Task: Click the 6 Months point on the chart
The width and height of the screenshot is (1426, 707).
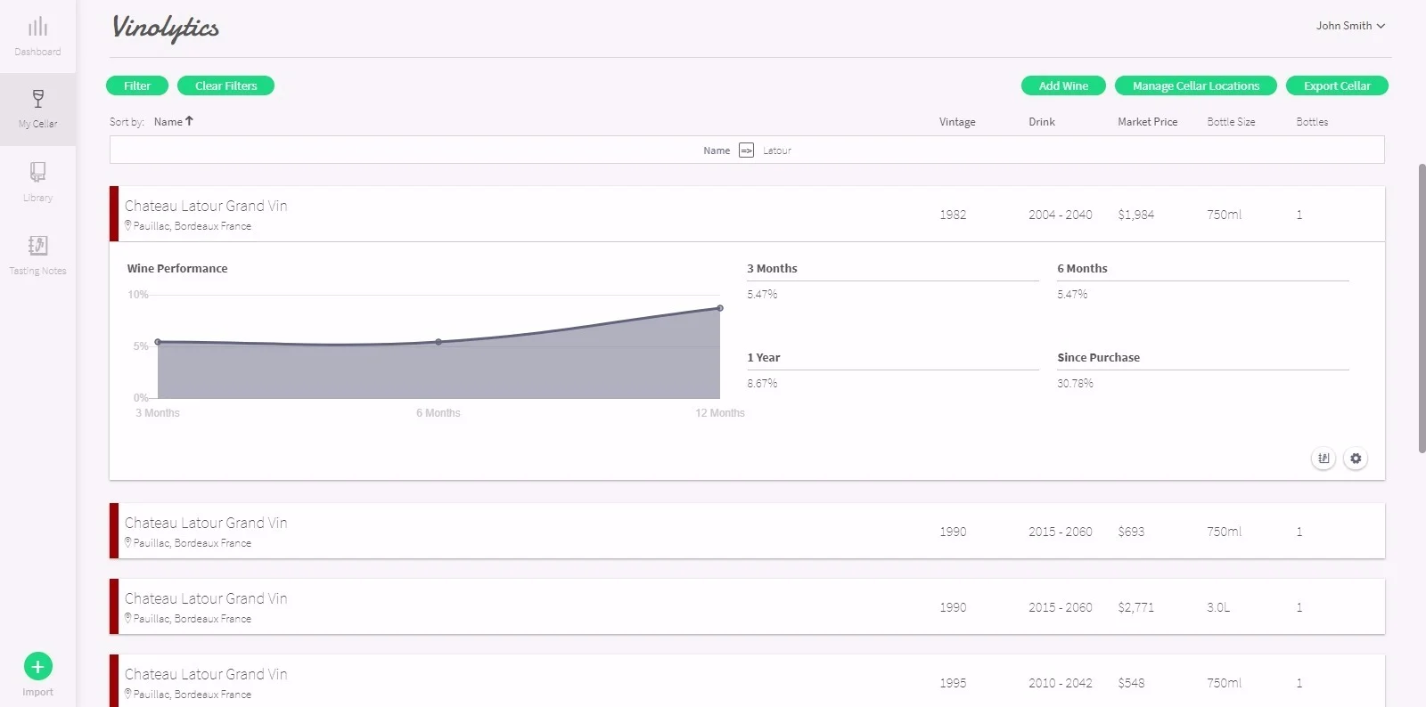Action: [x=438, y=342]
